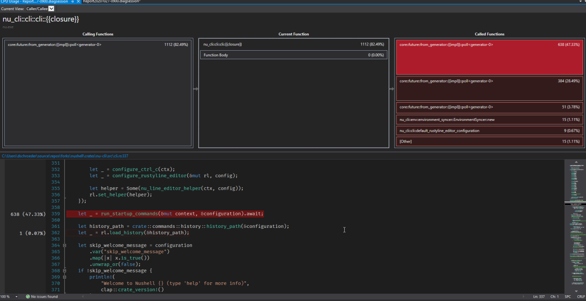Screen dimensions: 586x301
Task: Open called function with 638 (47.33%)
Action: pos(489,57)
